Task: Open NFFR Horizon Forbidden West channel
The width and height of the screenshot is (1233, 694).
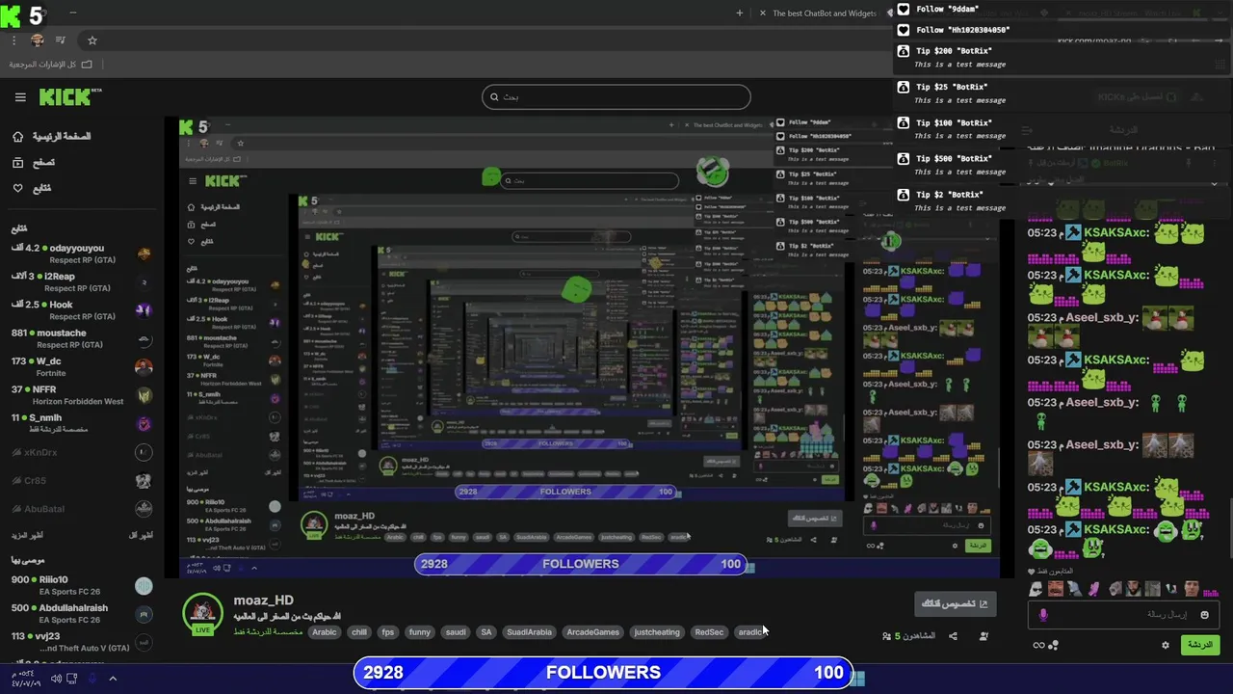Action: point(79,395)
